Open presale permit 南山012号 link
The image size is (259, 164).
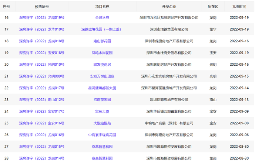41,100
